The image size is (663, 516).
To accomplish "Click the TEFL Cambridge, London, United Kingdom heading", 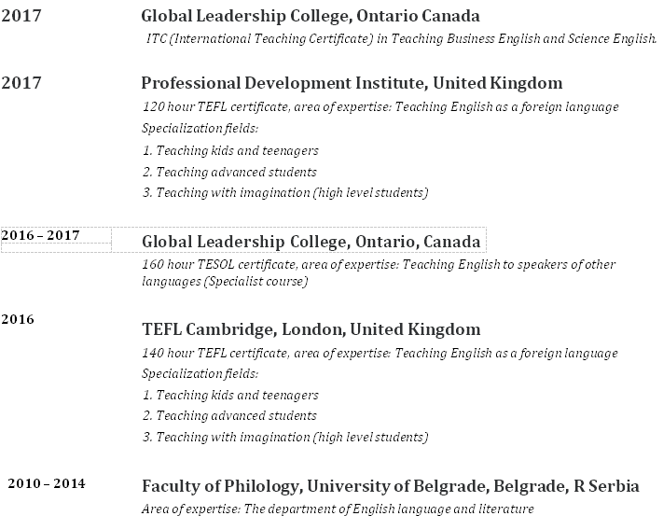I will click(311, 329).
